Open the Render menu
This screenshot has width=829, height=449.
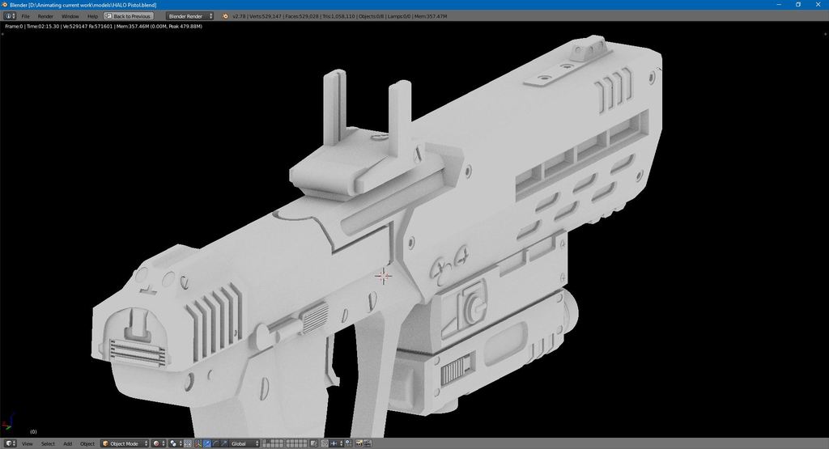click(45, 16)
